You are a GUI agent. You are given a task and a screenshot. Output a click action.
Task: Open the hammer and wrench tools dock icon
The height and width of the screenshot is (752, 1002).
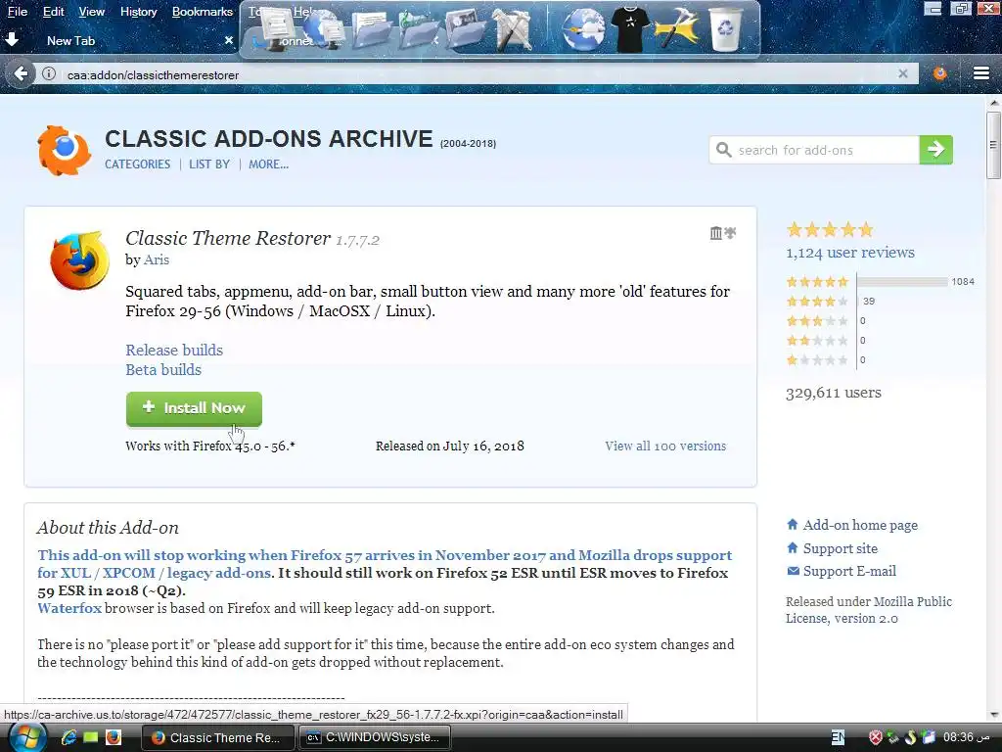[512, 28]
